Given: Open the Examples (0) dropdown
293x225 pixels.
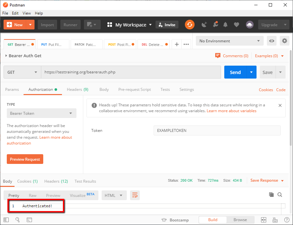Looking at the screenshot, I should click(x=269, y=56).
